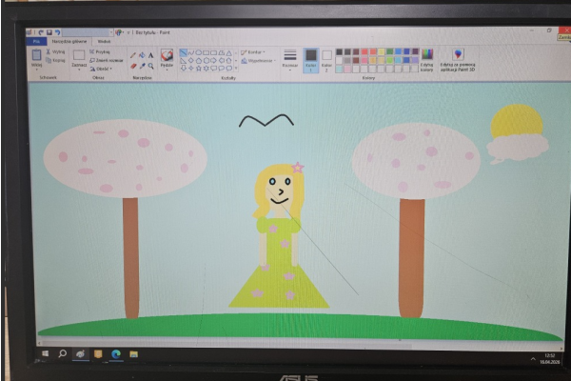Select the Fill with color bucket
The width and height of the screenshot is (571, 381).
142,55
